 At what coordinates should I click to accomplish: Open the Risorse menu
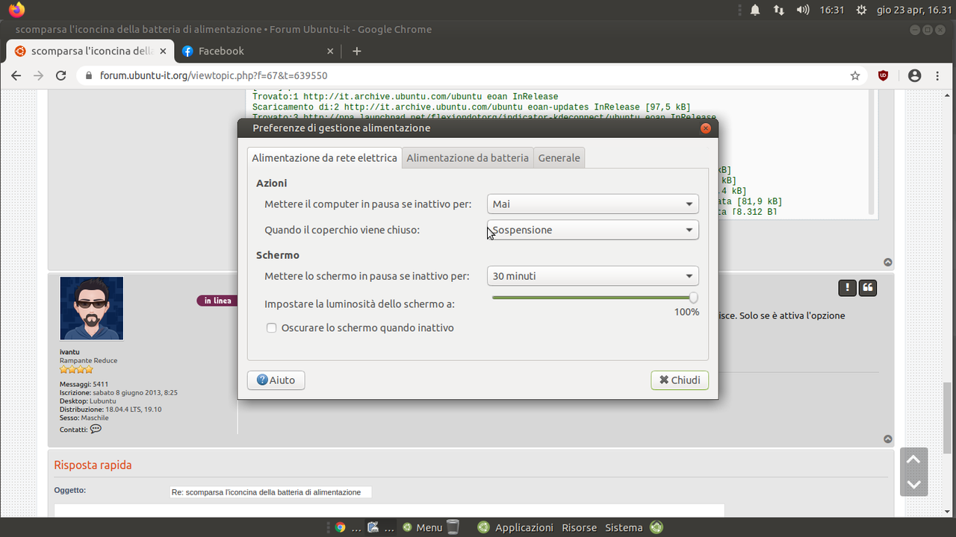pos(580,527)
